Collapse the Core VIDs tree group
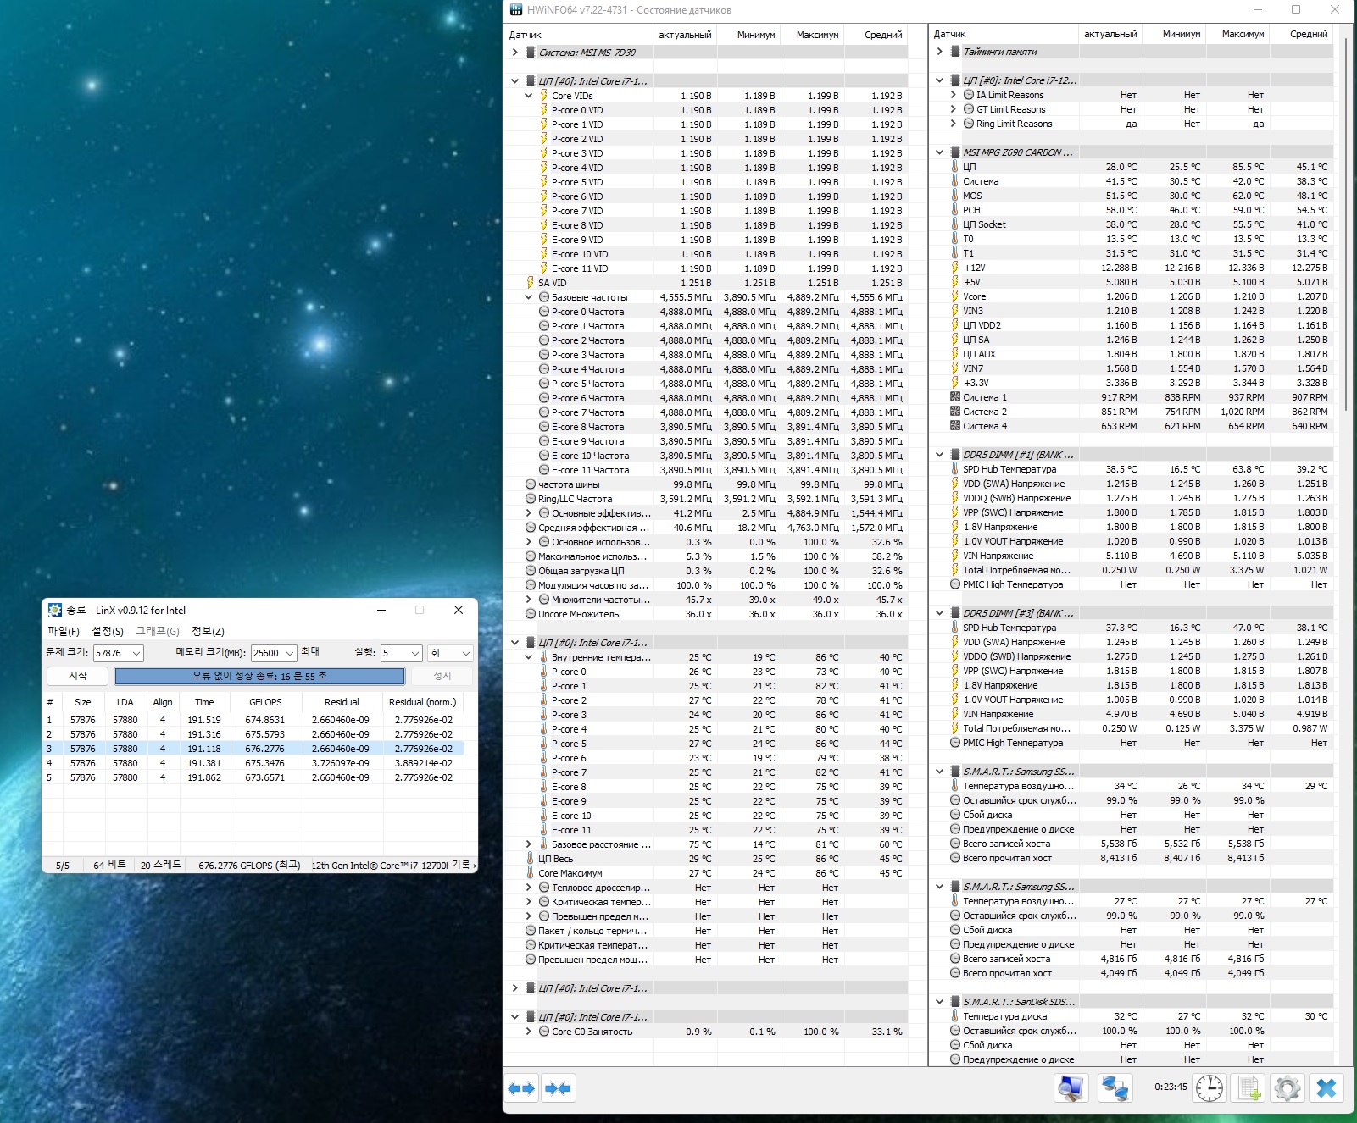Image resolution: width=1357 pixels, height=1123 pixels. point(528,96)
